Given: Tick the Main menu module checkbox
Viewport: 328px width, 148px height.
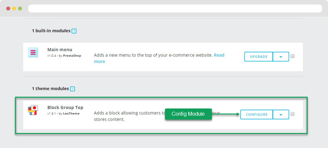Looking at the screenshot, I should click(x=293, y=56).
